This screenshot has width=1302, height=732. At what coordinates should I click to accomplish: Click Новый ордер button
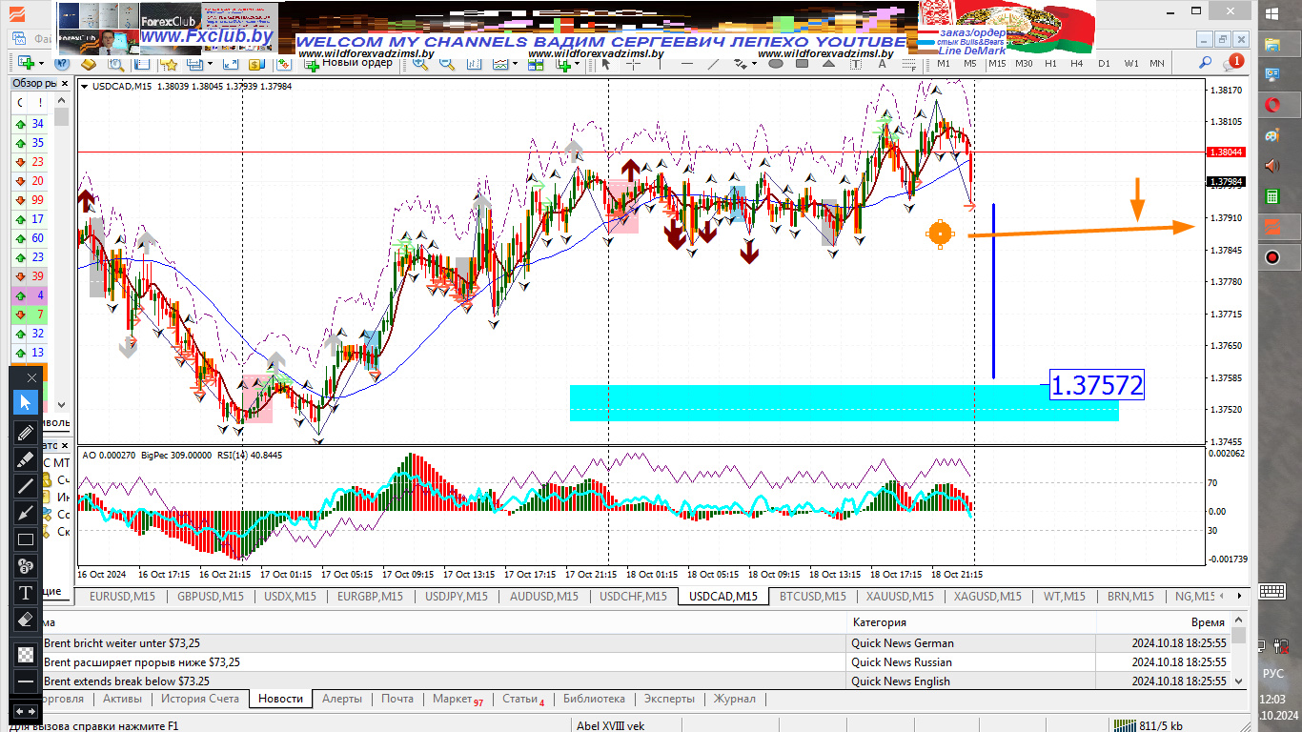pos(348,64)
